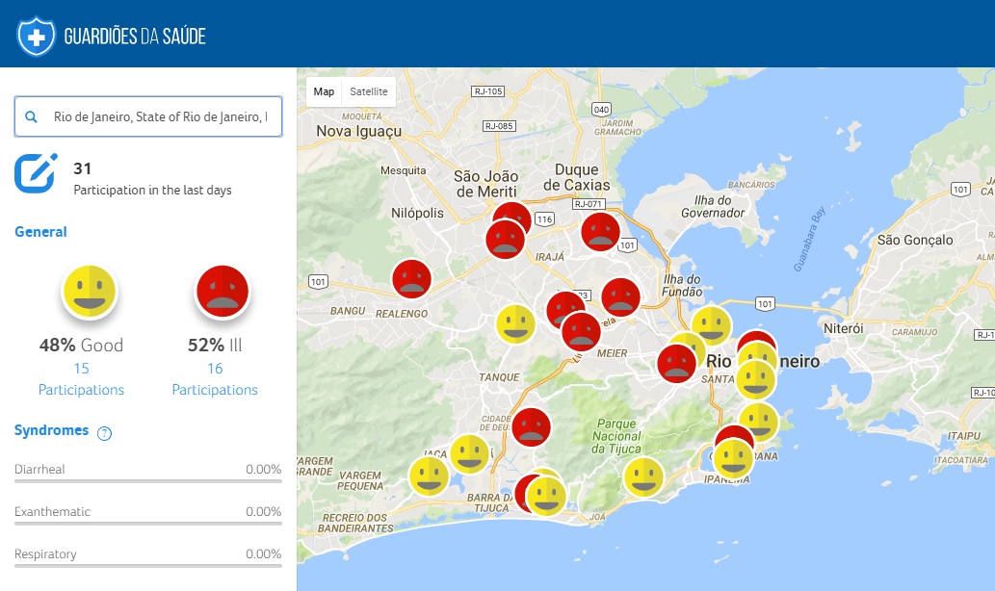This screenshot has width=995, height=591.
Task: Select the yellow marker west of Meier
Action: 515,323
